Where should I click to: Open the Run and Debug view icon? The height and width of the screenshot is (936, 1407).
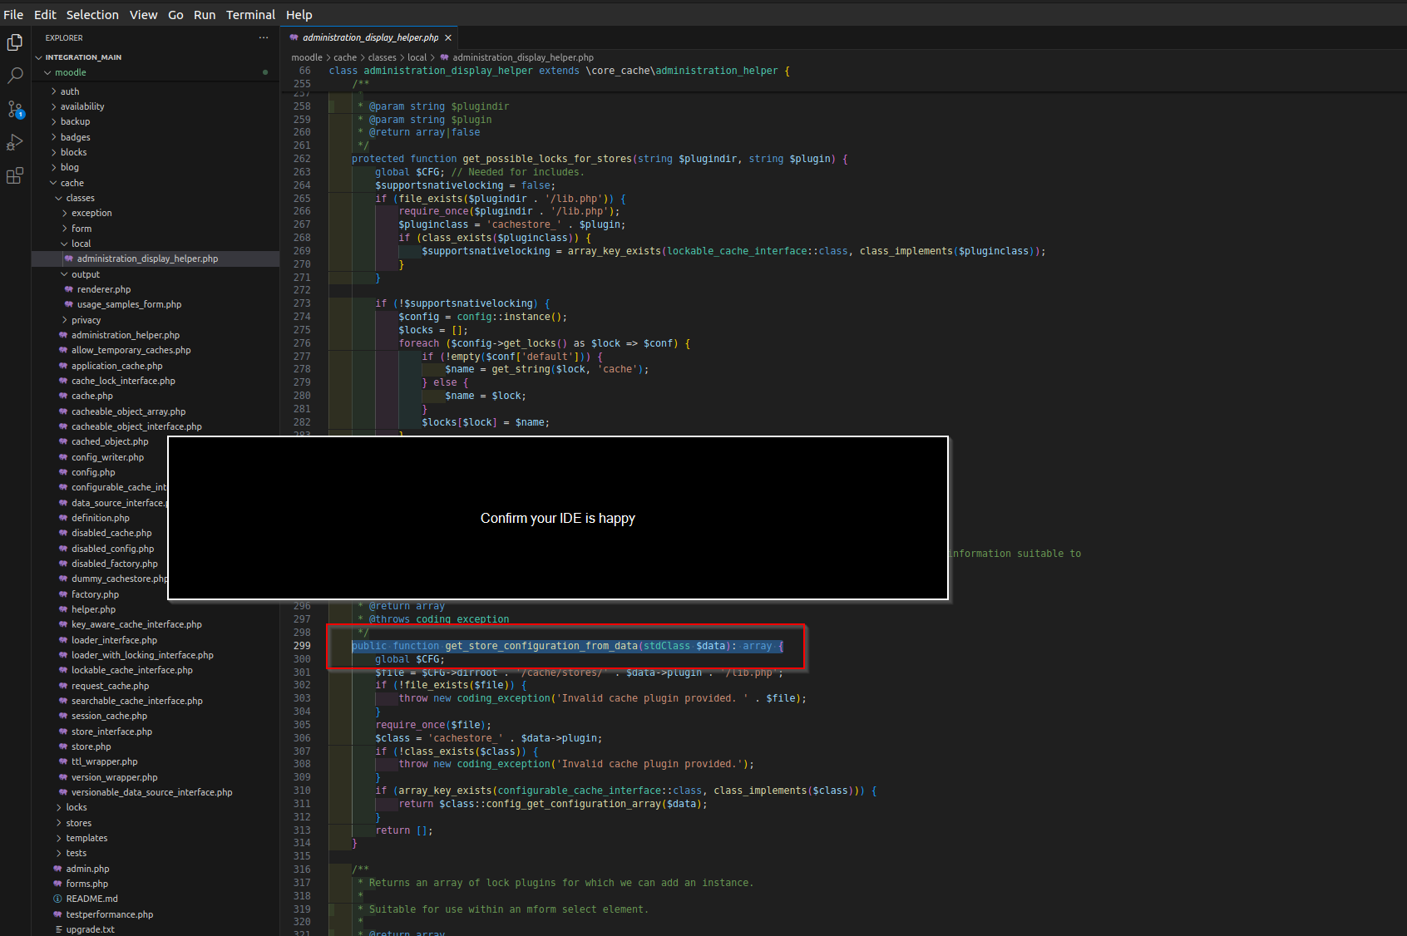pyautogui.click(x=15, y=142)
